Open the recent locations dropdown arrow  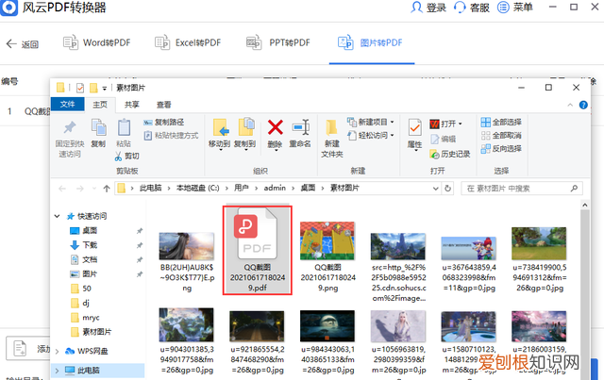point(94,189)
